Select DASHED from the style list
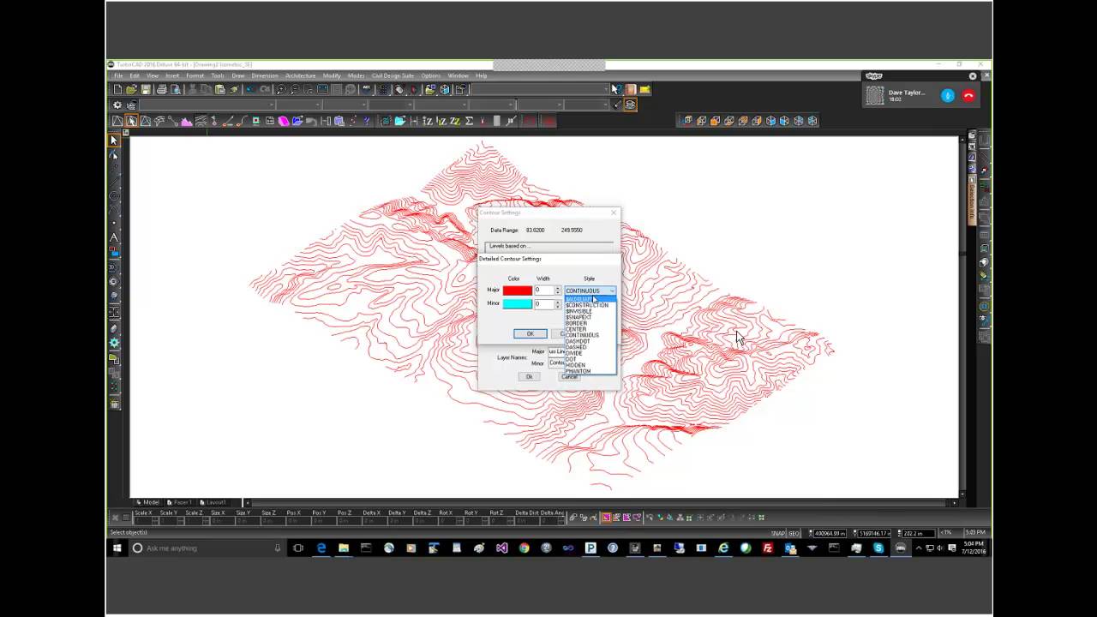This screenshot has height=617, width=1097. (576, 347)
